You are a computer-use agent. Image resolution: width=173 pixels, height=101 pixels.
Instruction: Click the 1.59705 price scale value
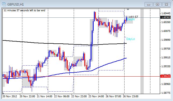point(166,49)
